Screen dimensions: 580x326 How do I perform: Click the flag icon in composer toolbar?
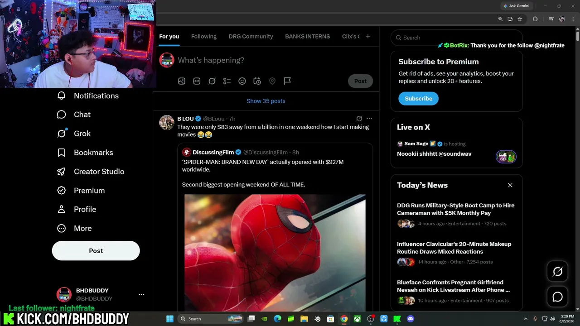287,81
